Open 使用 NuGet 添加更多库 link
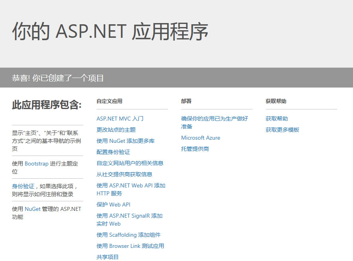Image resolution: width=353 pixels, height=261 pixels. click(x=125, y=141)
